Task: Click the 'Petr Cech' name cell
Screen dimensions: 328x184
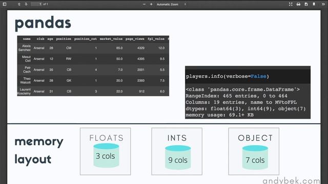Action: point(27,70)
